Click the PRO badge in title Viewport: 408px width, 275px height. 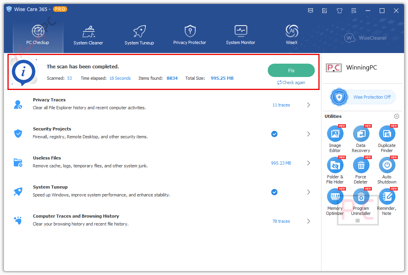click(60, 9)
